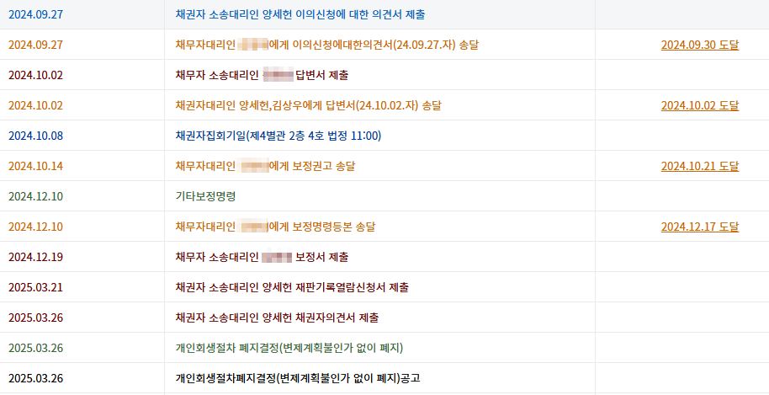Select the 2024.10.14 date cell

35,166
